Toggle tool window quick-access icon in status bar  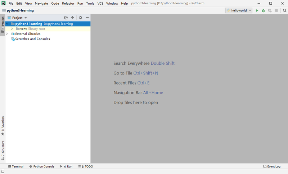pos(3,171)
